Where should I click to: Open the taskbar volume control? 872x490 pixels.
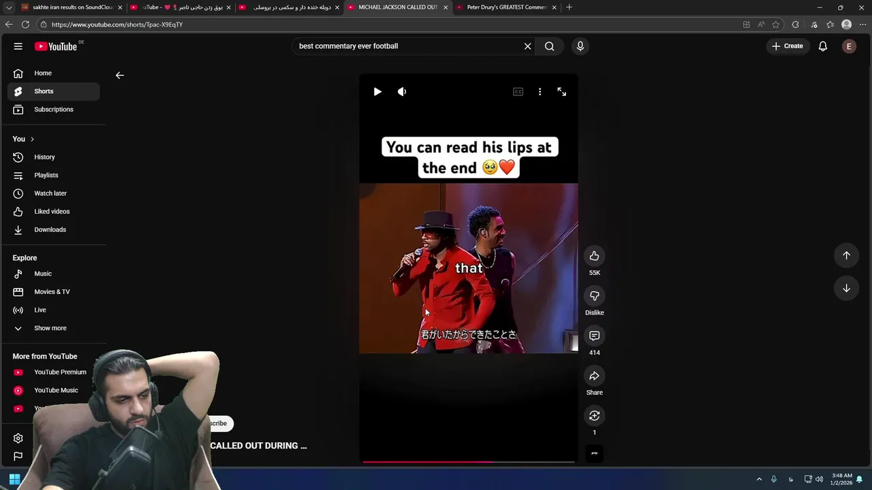[x=819, y=479]
